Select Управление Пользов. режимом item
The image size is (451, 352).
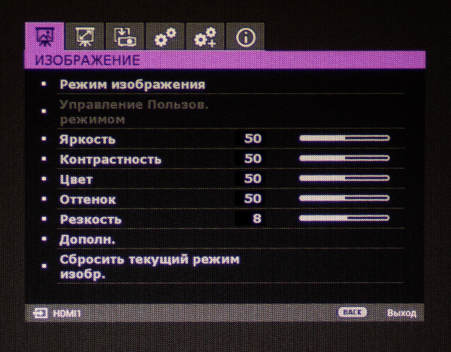coord(134,112)
